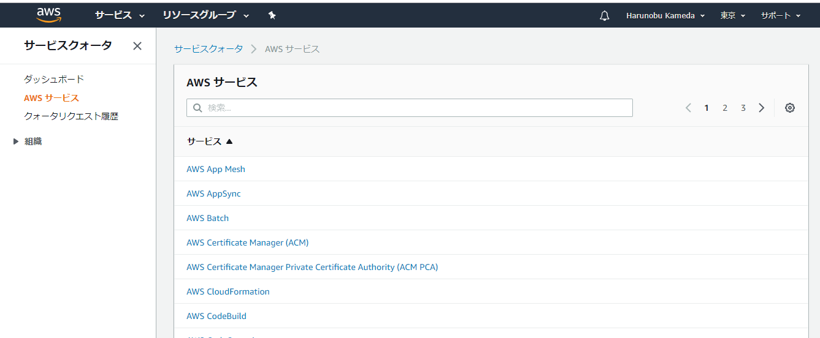
Task: Open the サービス dropdown menu
Action: pos(120,15)
